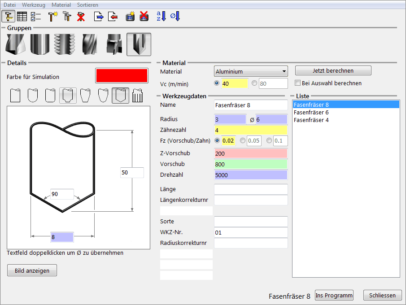This screenshot has width=406, height=305.
Task: Open the Datei menu
Action: pyautogui.click(x=9, y=5)
